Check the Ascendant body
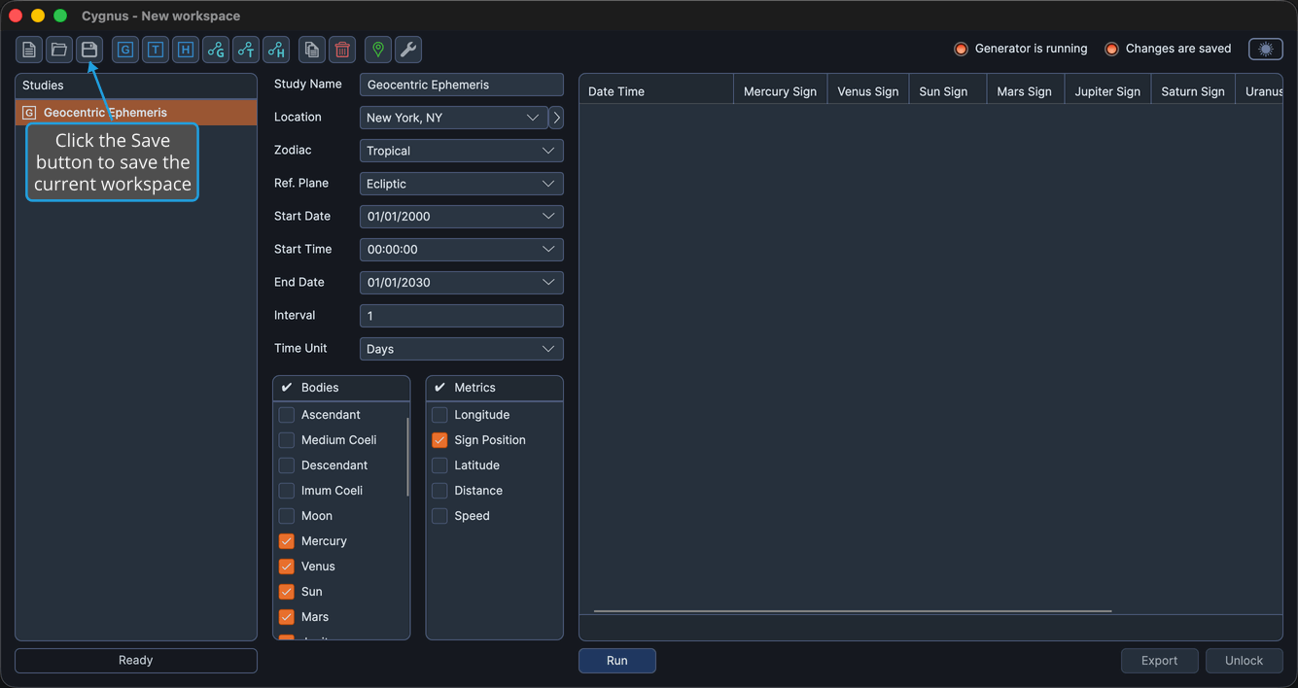1298x688 pixels. (287, 415)
